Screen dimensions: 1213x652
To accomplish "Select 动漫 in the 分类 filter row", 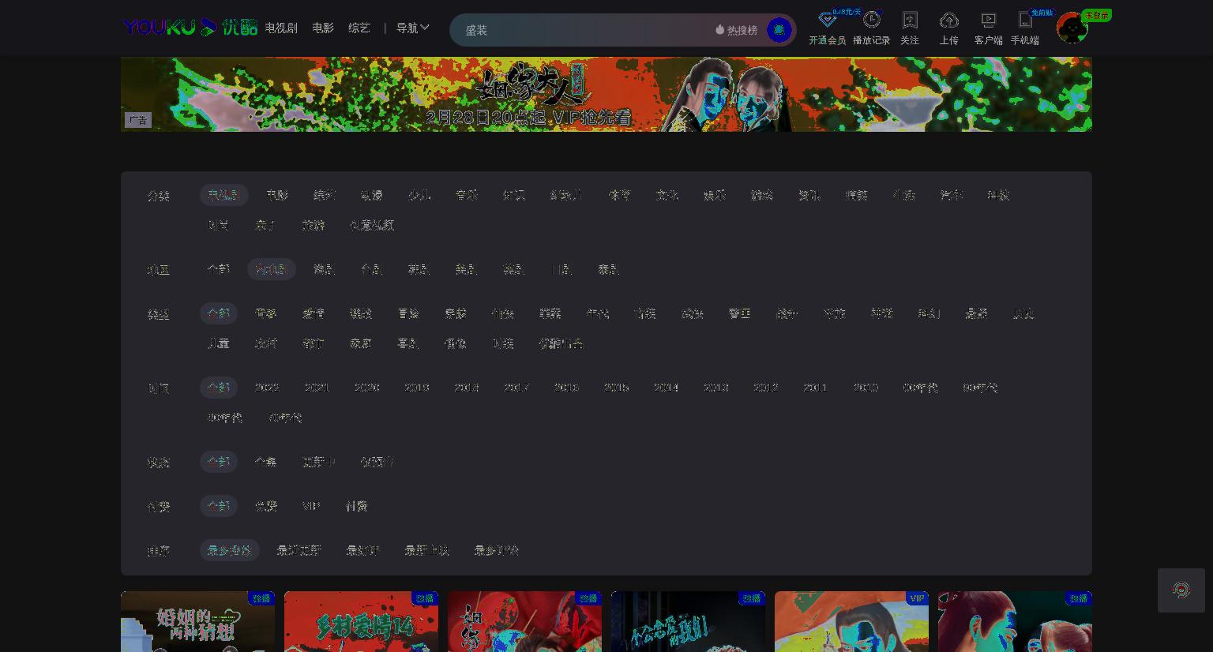I will click(372, 195).
